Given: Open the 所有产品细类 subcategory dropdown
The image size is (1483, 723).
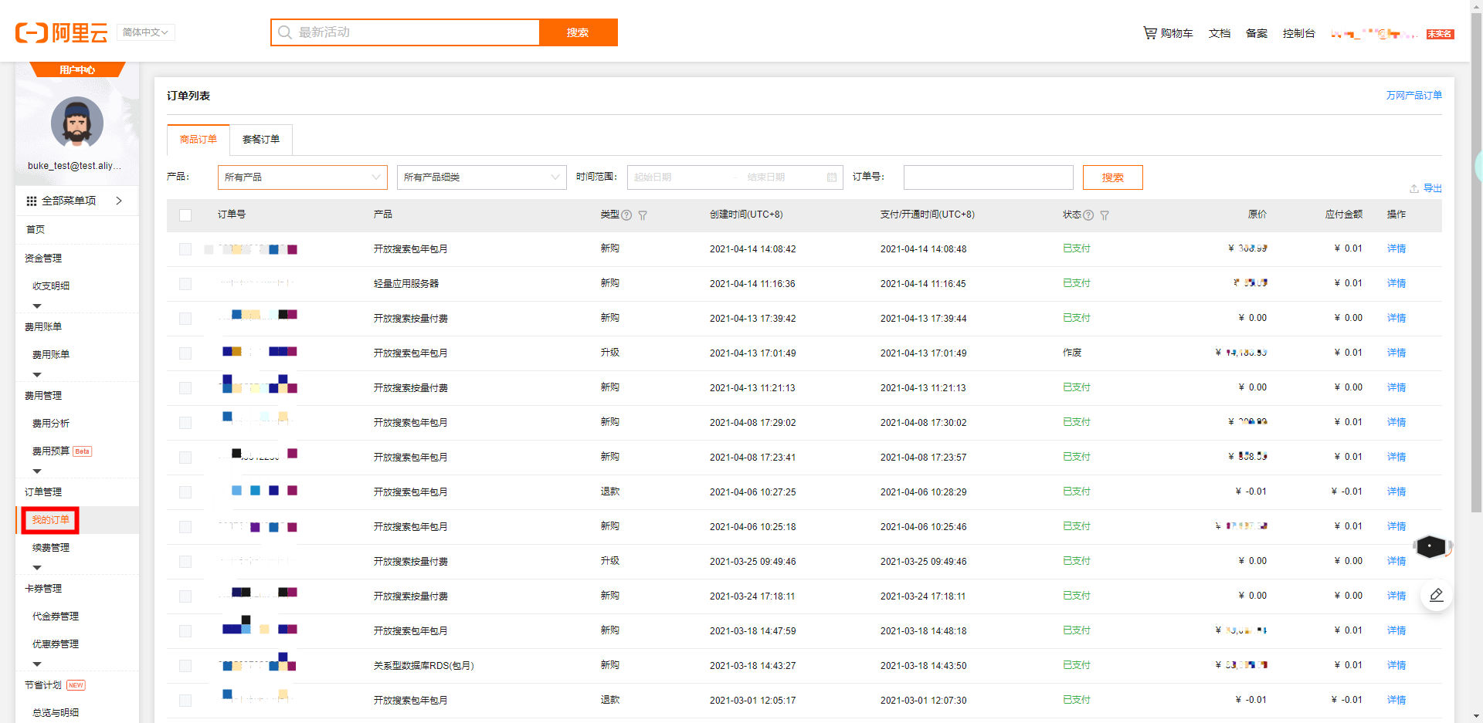Looking at the screenshot, I should 482,177.
